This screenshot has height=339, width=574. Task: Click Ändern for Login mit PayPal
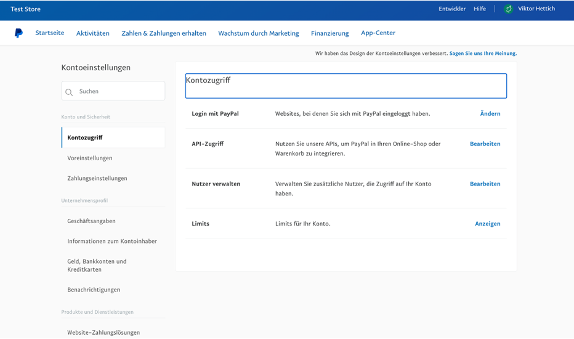pyautogui.click(x=490, y=113)
